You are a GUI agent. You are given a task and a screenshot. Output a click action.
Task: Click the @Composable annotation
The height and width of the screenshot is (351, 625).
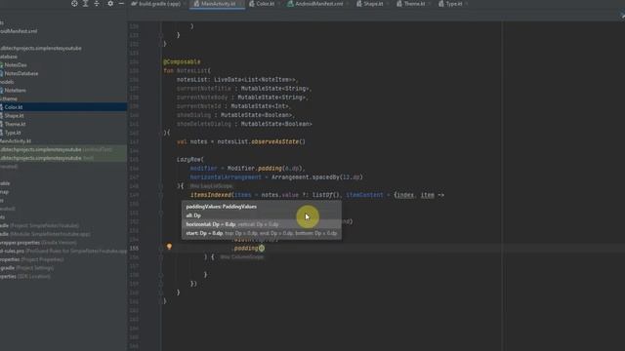point(182,62)
